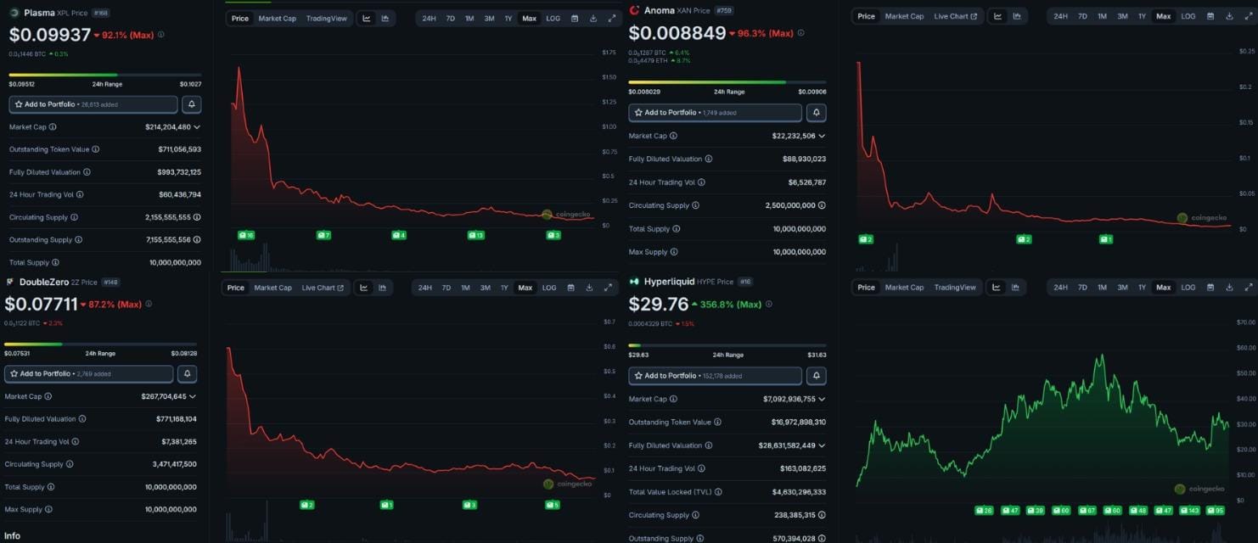Download DoubleZero chart data
The image size is (1258, 543).
point(589,288)
